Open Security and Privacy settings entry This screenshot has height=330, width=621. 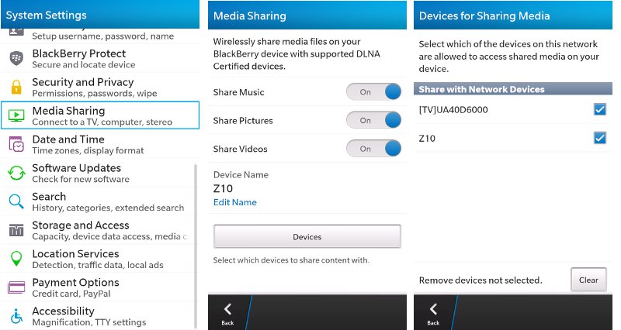[x=100, y=87]
